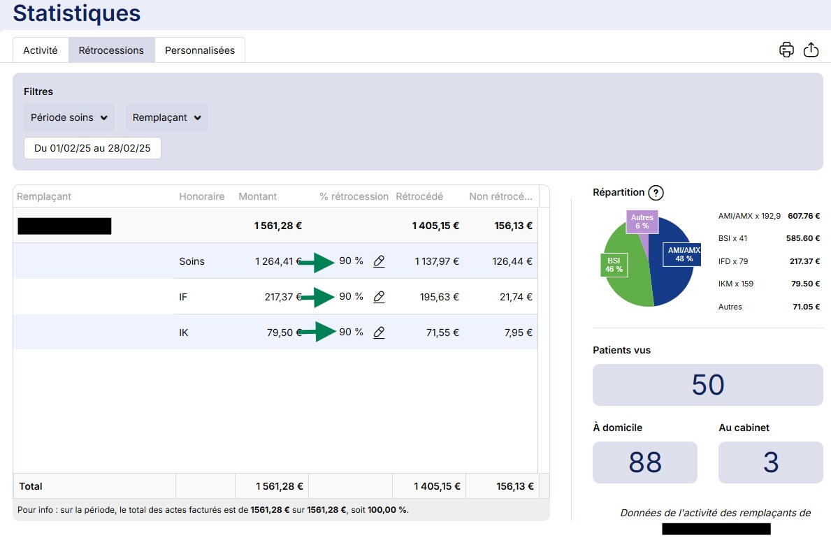Select the Soins honoraire row
The width and height of the screenshot is (831, 554).
click(x=192, y=261)
